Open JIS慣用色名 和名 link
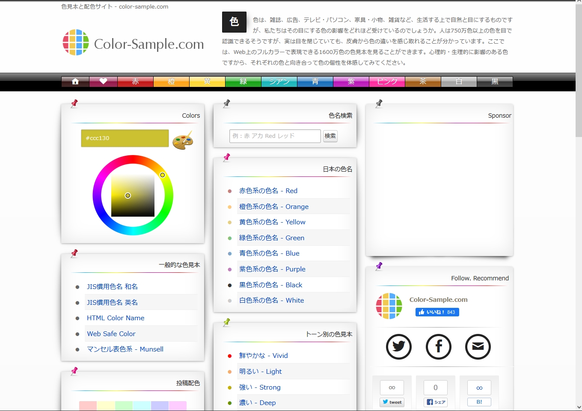This screenshot has height=411, width=582. pyautogui.click(x=112, y=286)
